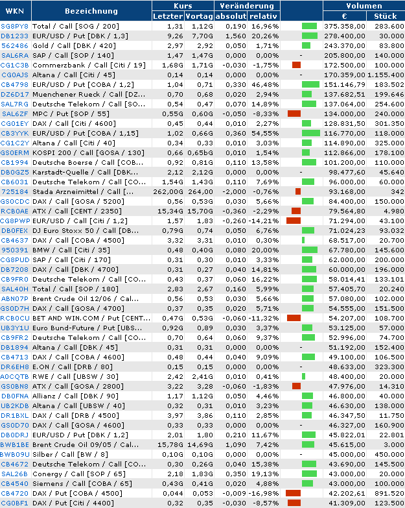Select Siemens / Call [COBA / 65] name
The height and width of the screenshot is (508, 405).
82,483
